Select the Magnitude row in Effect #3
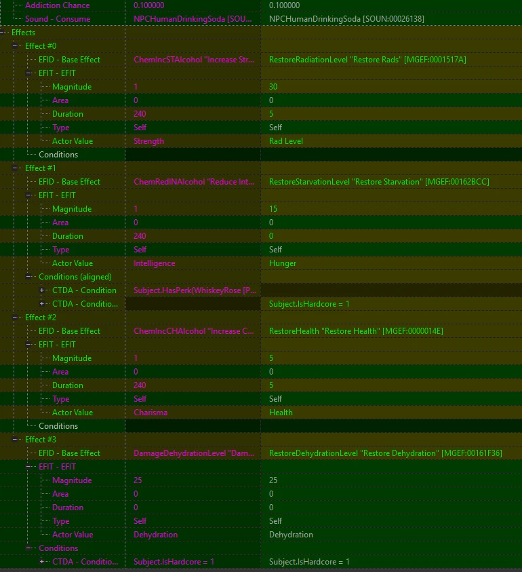 pyautogui.click(x=72, y=480)
